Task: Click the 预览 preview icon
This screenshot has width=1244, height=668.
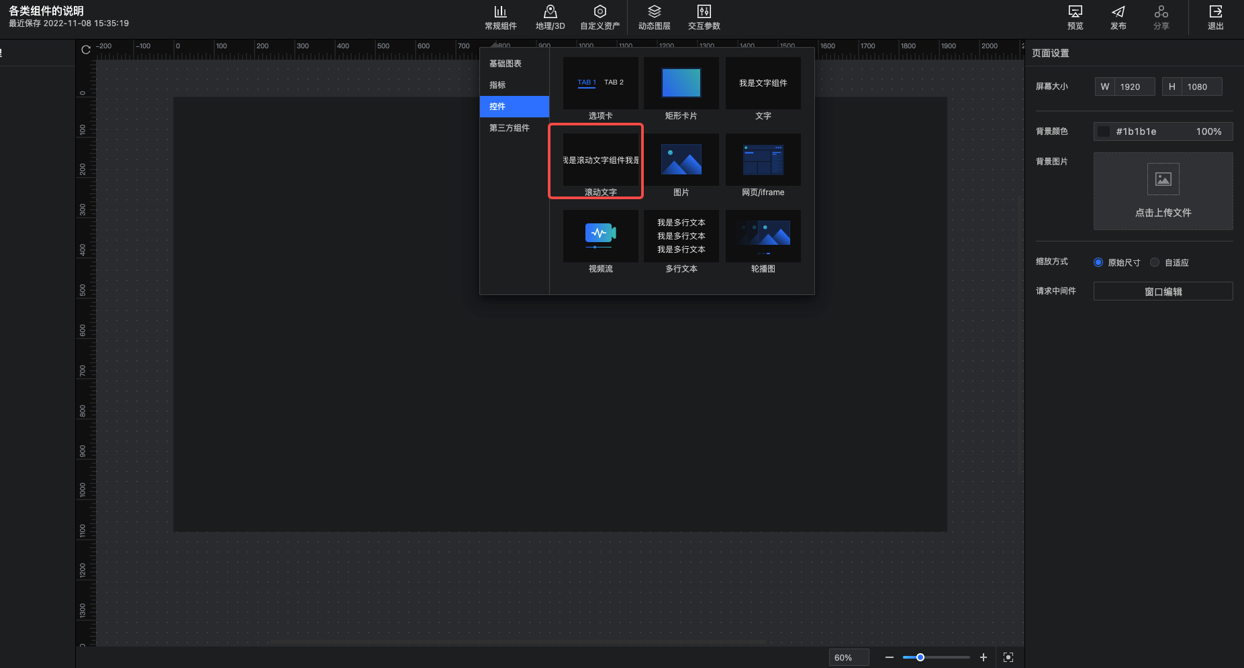Action: point(1075,17)
